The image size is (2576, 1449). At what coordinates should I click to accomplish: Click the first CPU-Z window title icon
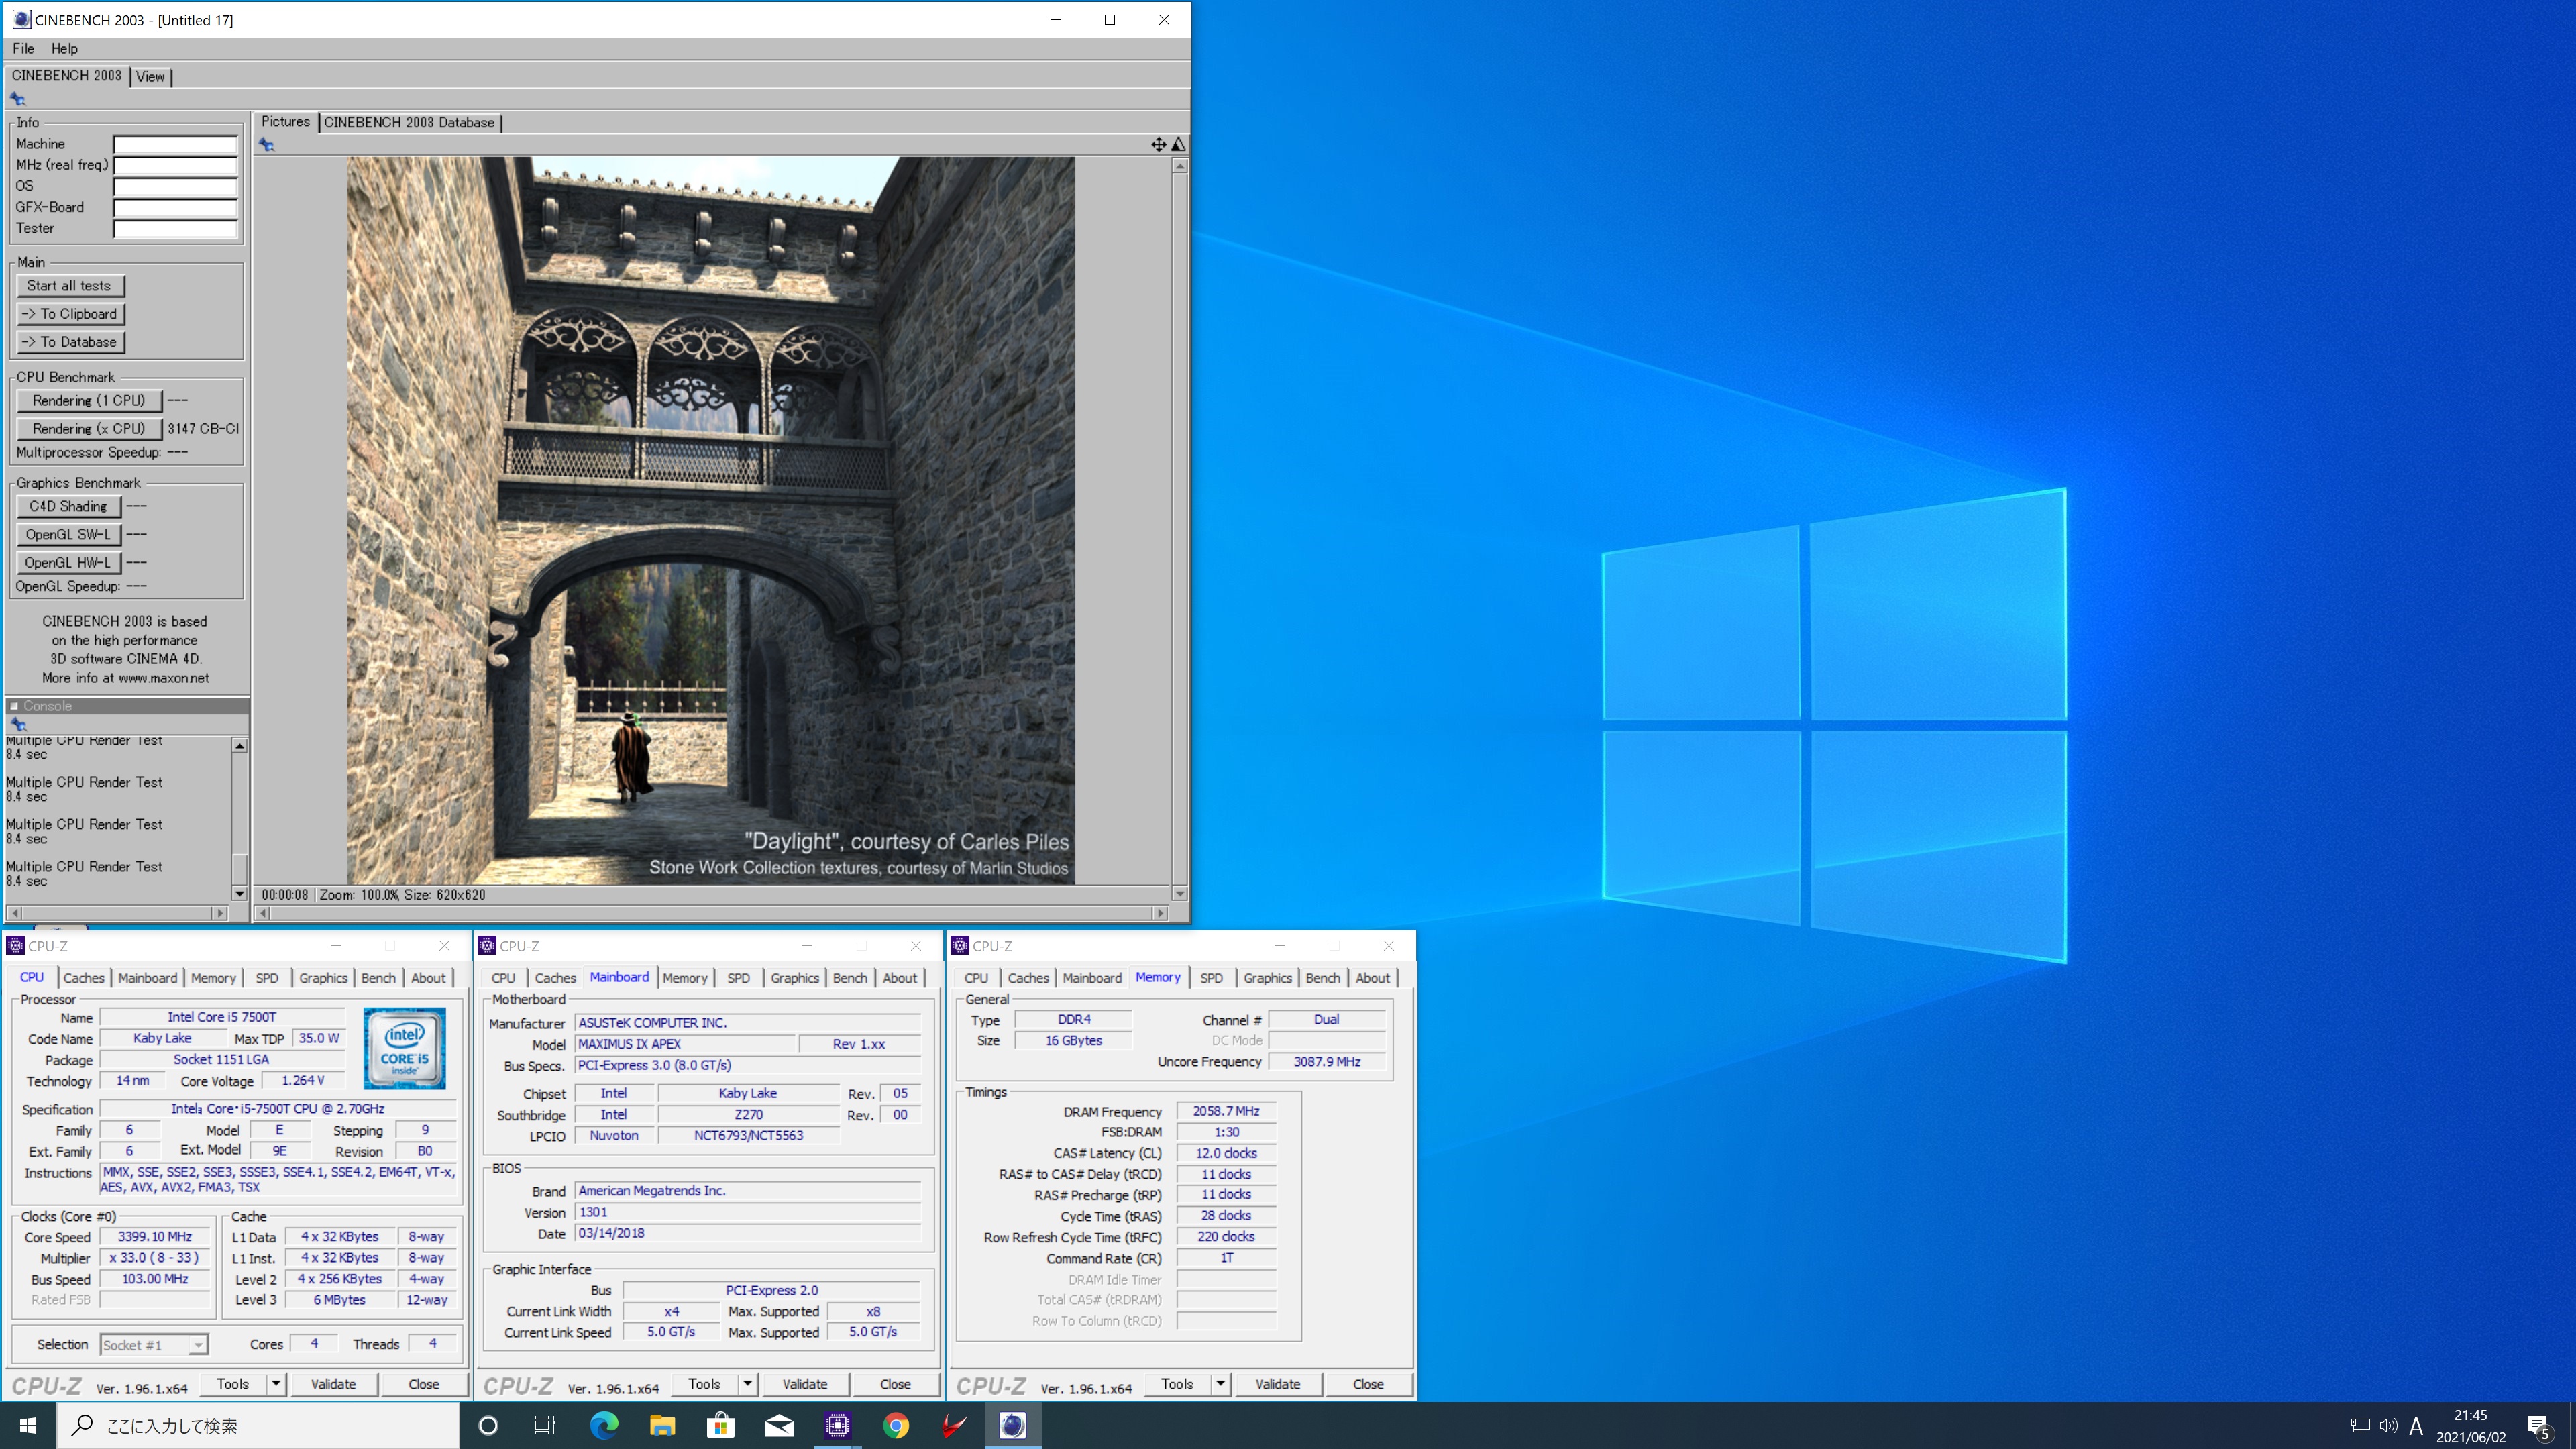[15, 945]
